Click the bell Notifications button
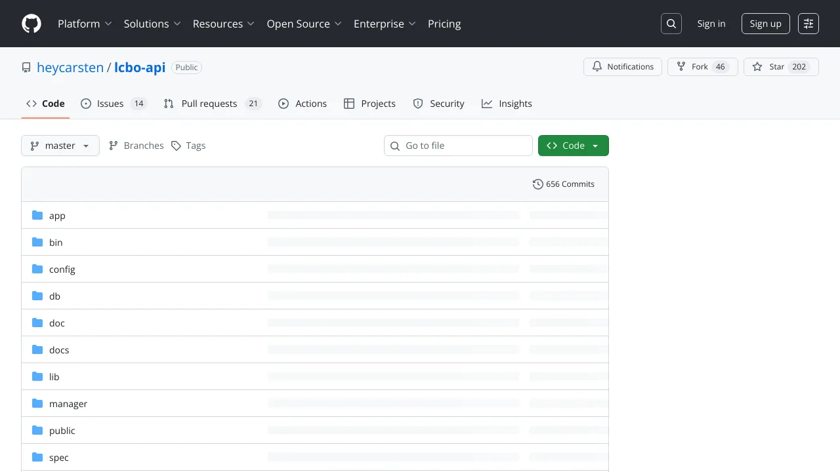 [x=623, y=67]
